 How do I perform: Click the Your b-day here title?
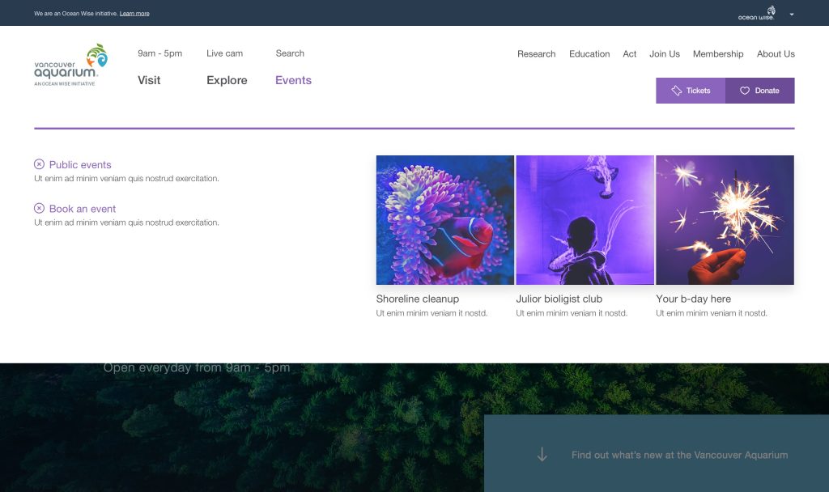[x=694, y=299]
